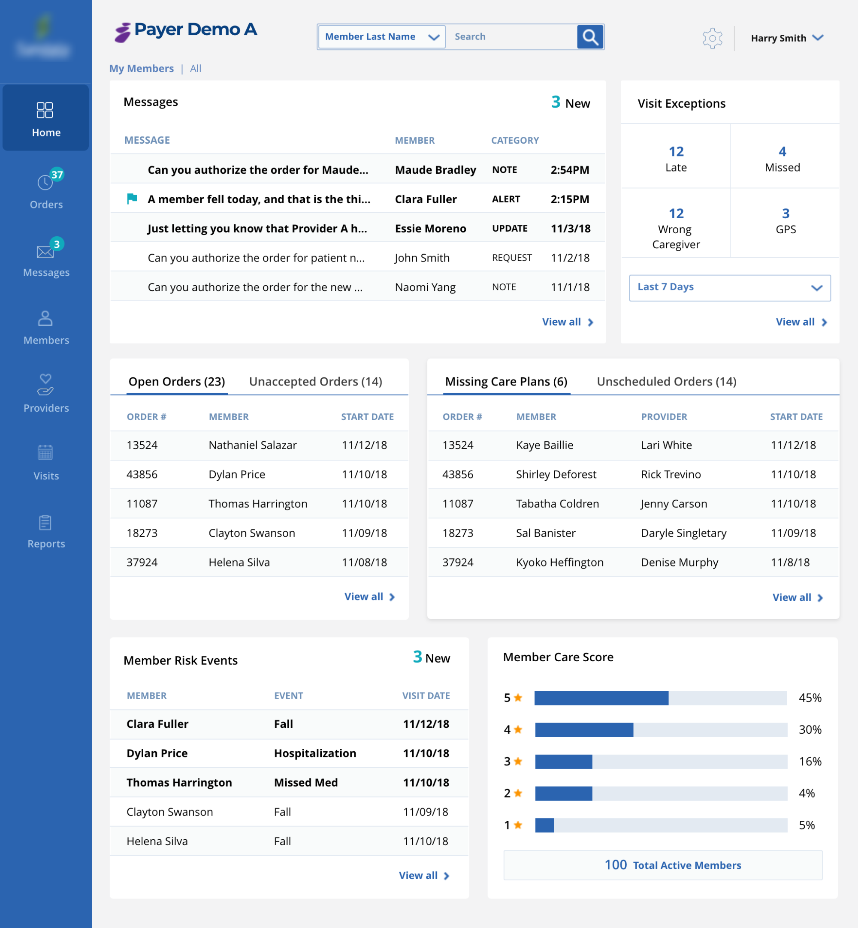
Task: Click the 5-star care score bar
Action: point(660,698)
